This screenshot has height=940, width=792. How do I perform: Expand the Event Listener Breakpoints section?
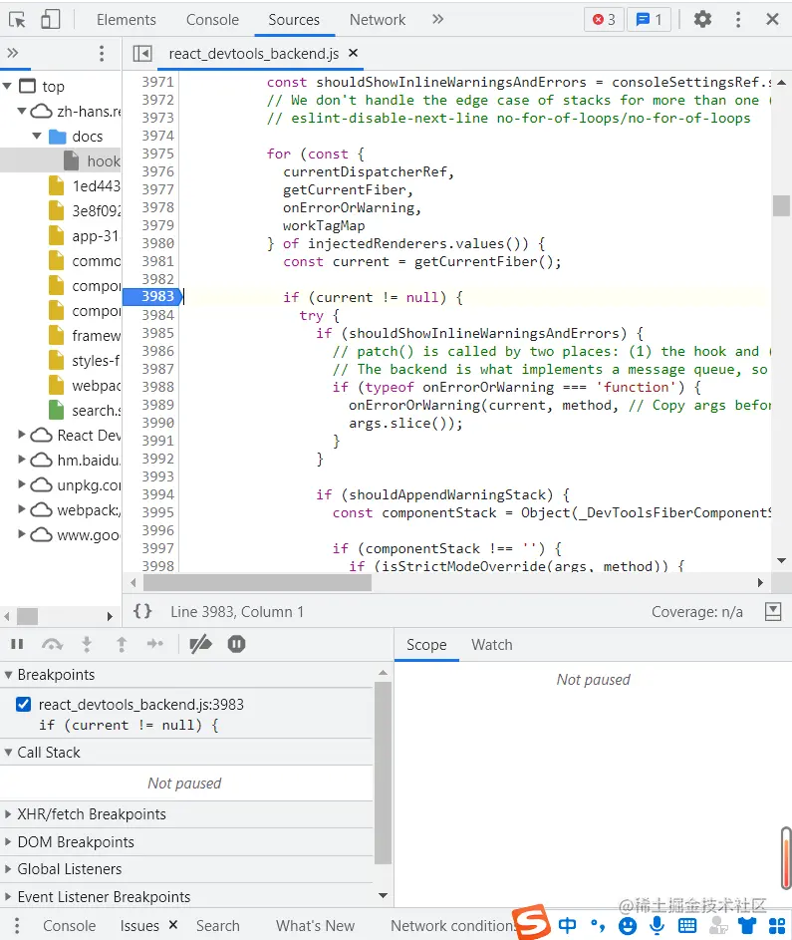click(8, 897)
